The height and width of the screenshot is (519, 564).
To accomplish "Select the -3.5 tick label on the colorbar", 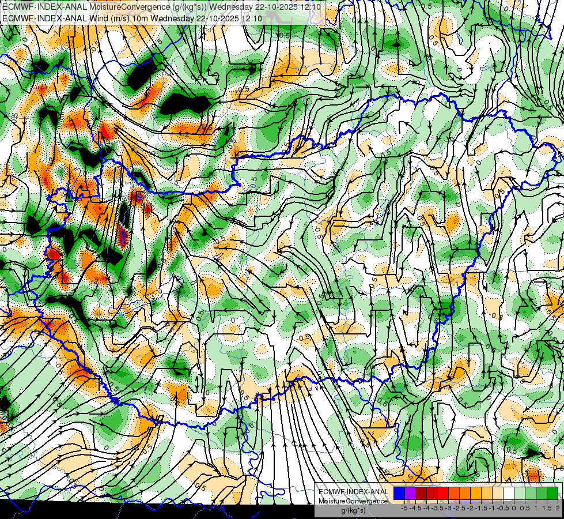I will tap(437, 508).
